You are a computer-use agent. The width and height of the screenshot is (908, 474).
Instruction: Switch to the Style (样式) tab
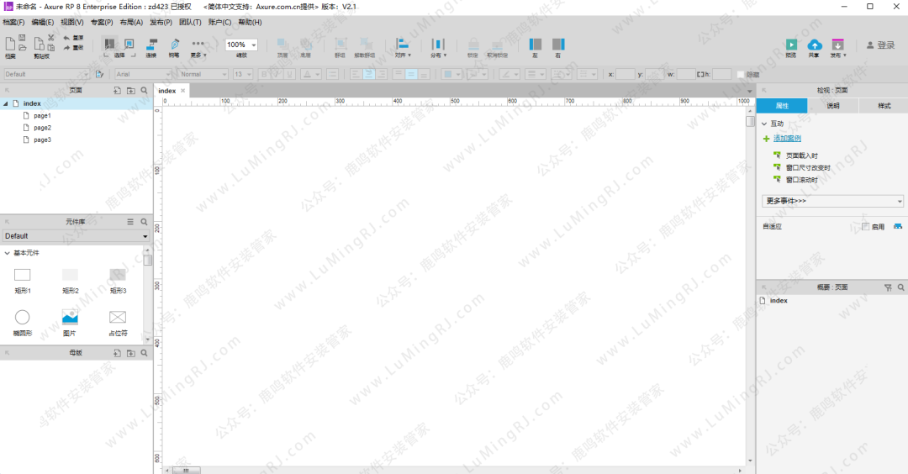pyautogui.click(x=884, y=106)
